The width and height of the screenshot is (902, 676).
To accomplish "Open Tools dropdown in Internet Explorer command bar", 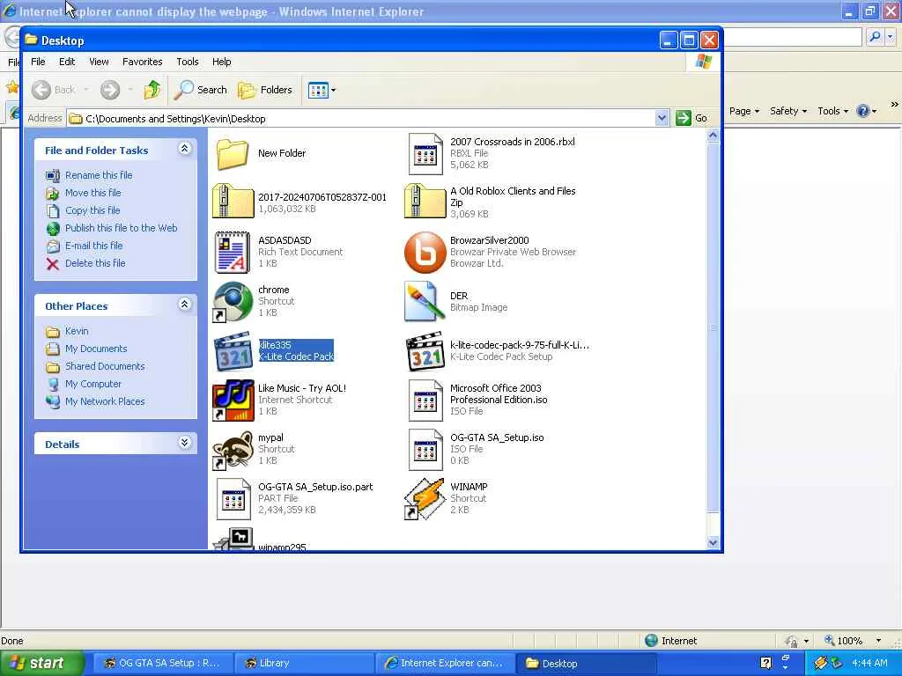I will 832,111.
